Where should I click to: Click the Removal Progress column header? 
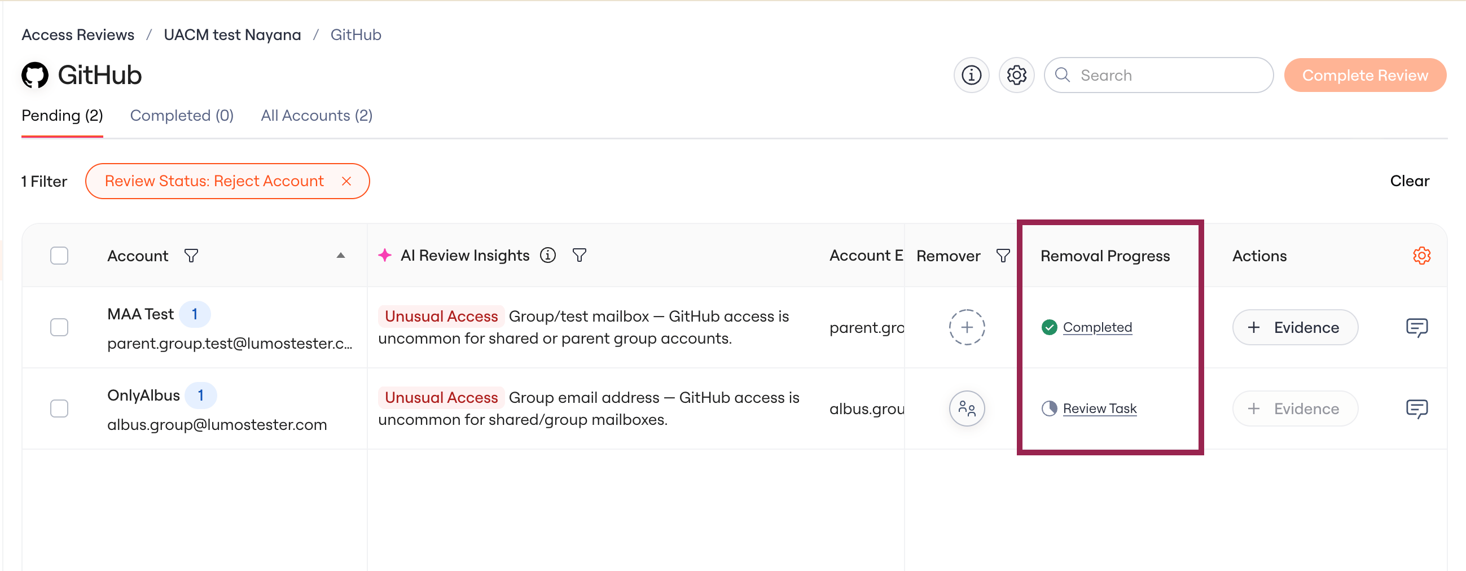point(1105,256)
